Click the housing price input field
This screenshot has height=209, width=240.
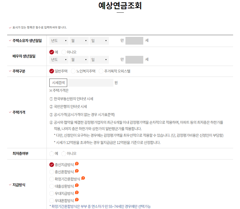pyautogui.click(x=89, y=83)
